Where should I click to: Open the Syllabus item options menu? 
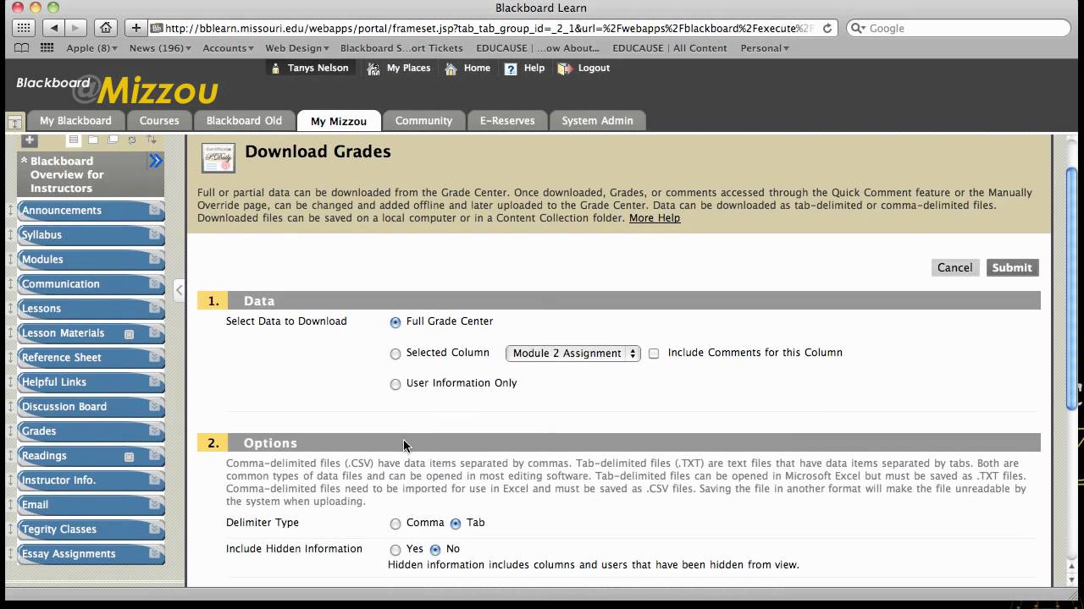pos(155,235)
